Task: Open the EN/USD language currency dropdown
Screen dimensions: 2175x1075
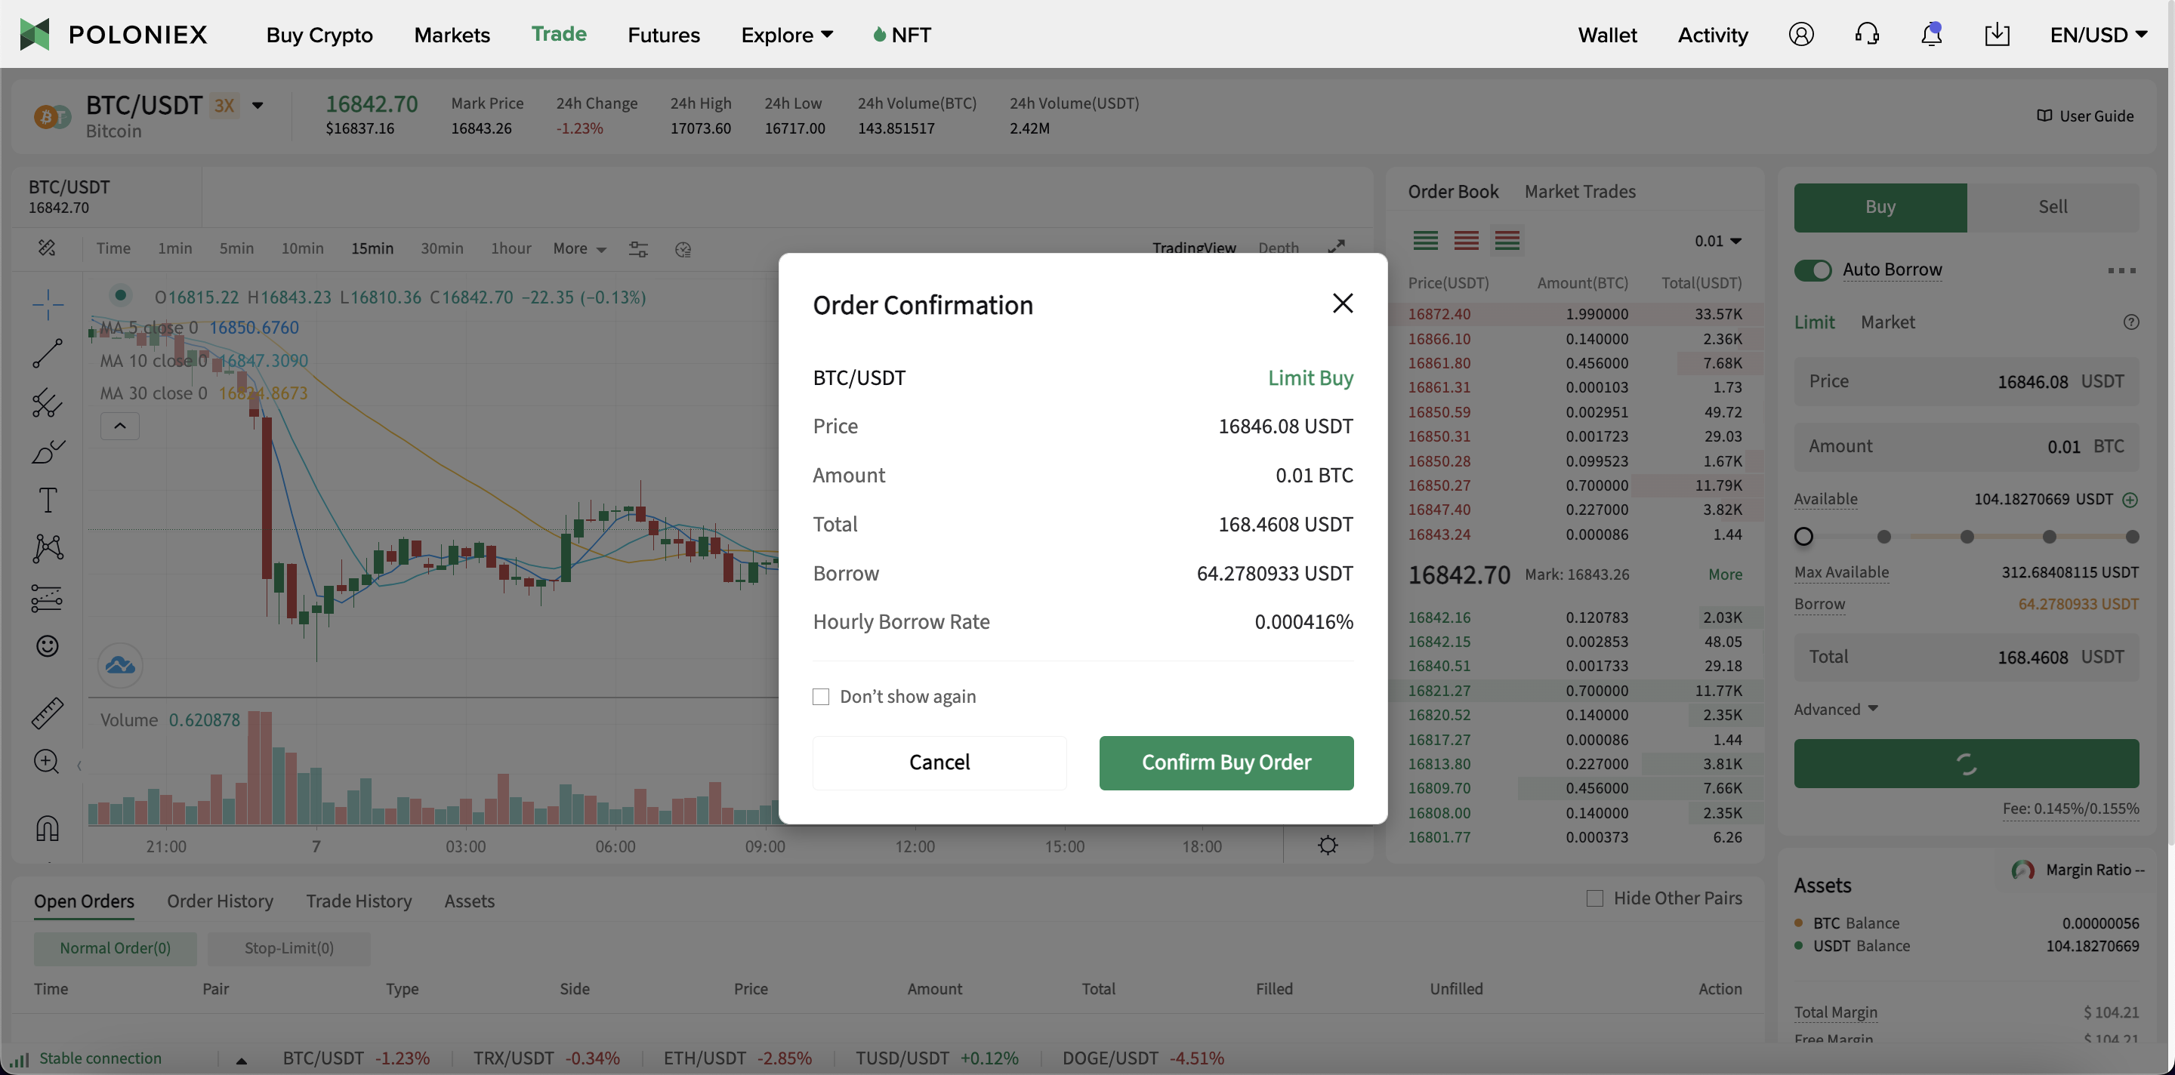Action: point(2099,35)
